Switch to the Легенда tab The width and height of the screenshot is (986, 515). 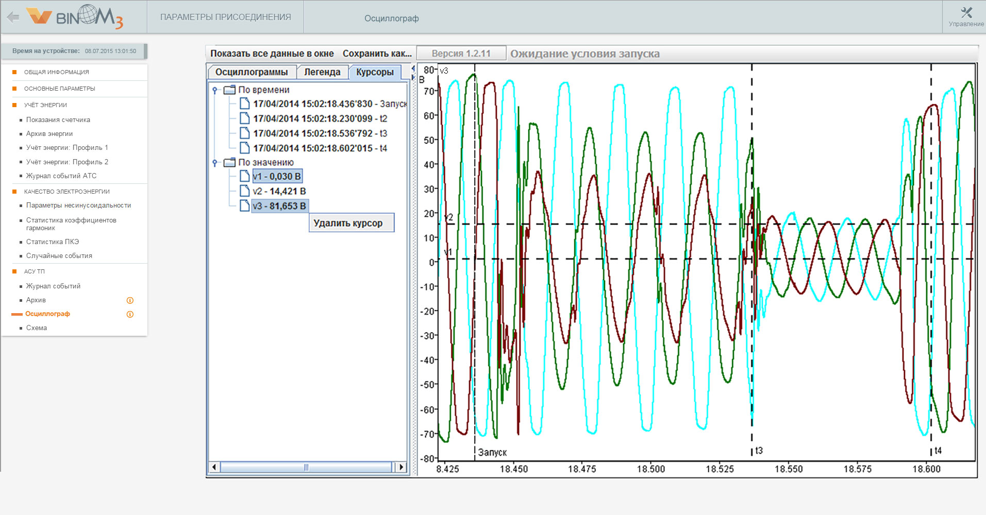point(322,72)
